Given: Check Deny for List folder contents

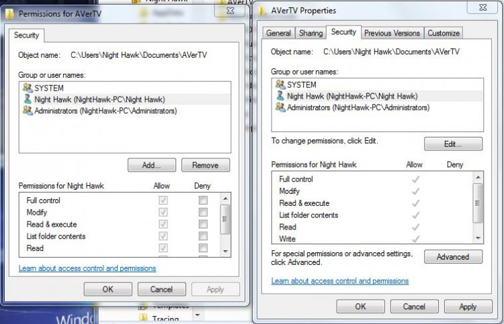Looking at the screenshot, I should coord(203,236).
